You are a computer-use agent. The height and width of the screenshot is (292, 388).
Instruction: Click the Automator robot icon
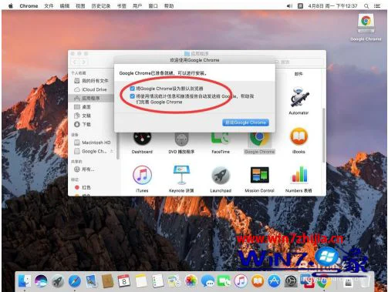click(x=299, y=97)
